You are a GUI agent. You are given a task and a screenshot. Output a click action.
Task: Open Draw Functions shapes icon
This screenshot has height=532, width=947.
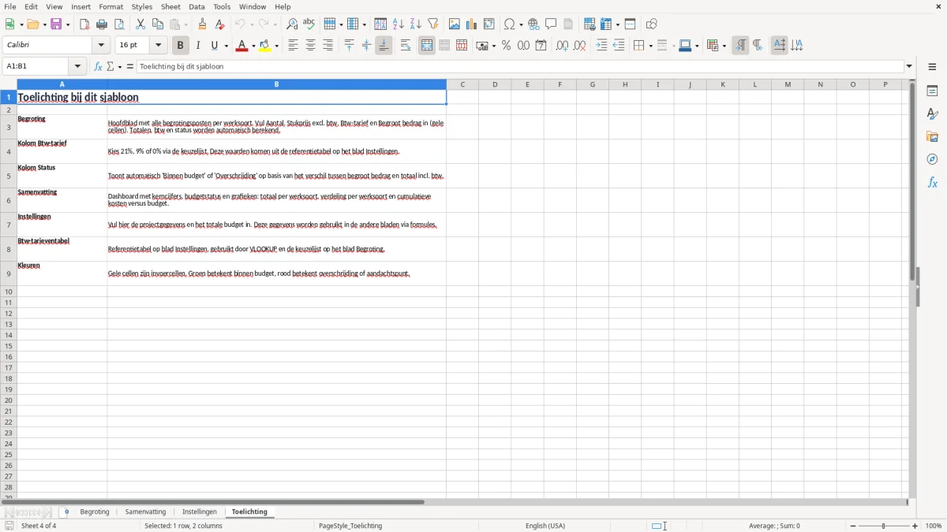(651, 24)
